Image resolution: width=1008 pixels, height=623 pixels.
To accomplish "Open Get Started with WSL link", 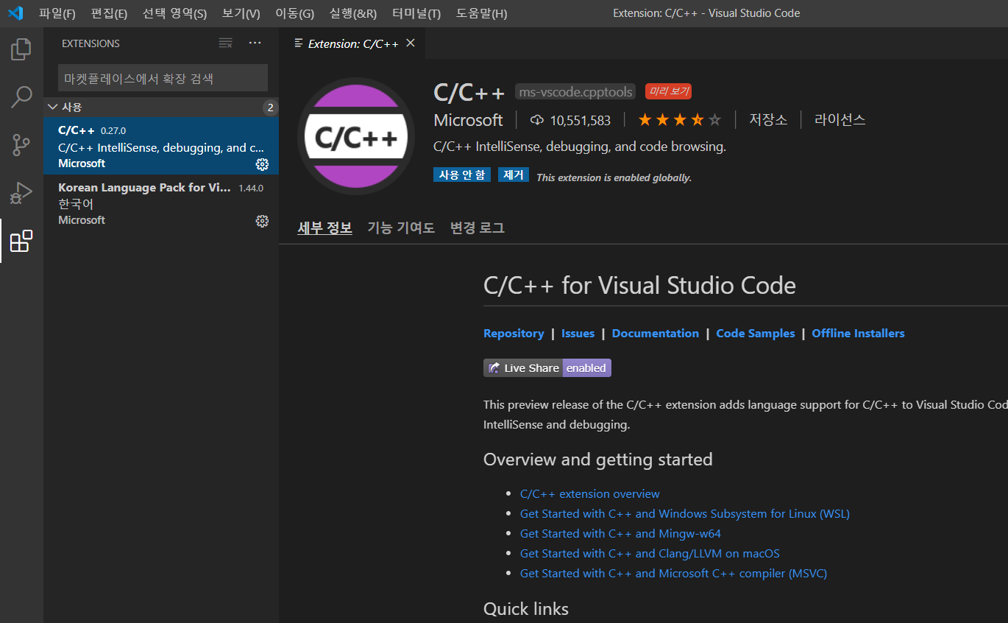I will pos(685,514).
